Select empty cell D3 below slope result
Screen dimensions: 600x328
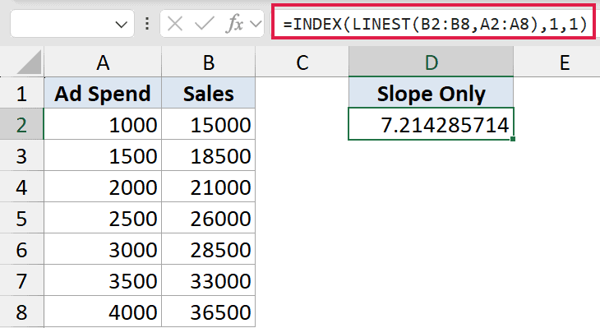pos(431,155)
